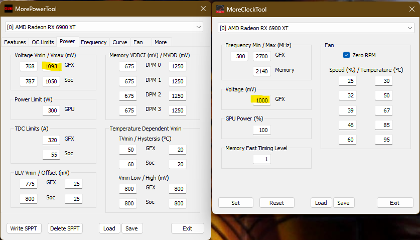Close the MorePowerTool window
The image size is (420, 240).
pos(203,9)
